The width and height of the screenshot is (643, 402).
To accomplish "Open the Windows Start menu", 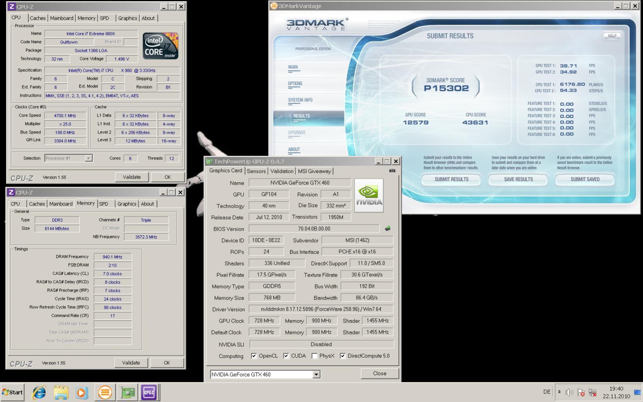I will 12,392.
